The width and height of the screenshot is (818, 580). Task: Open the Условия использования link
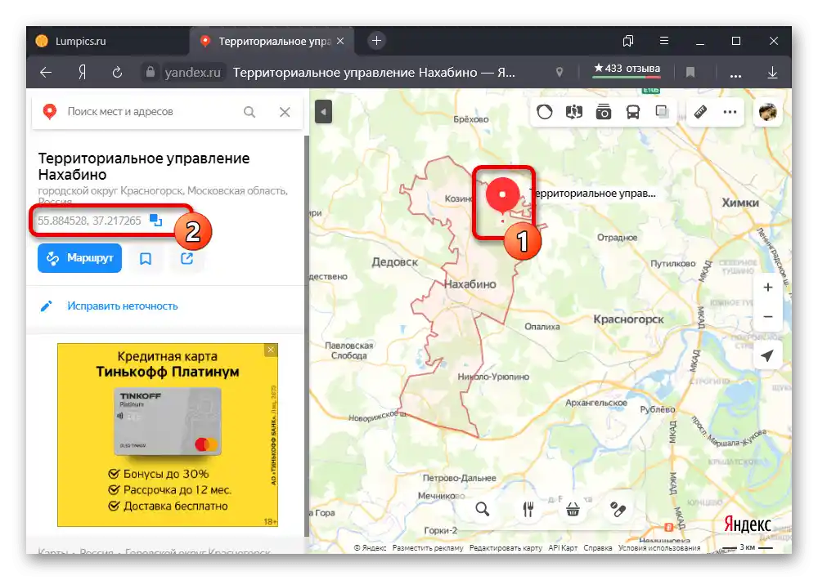(x=659, y=547)
